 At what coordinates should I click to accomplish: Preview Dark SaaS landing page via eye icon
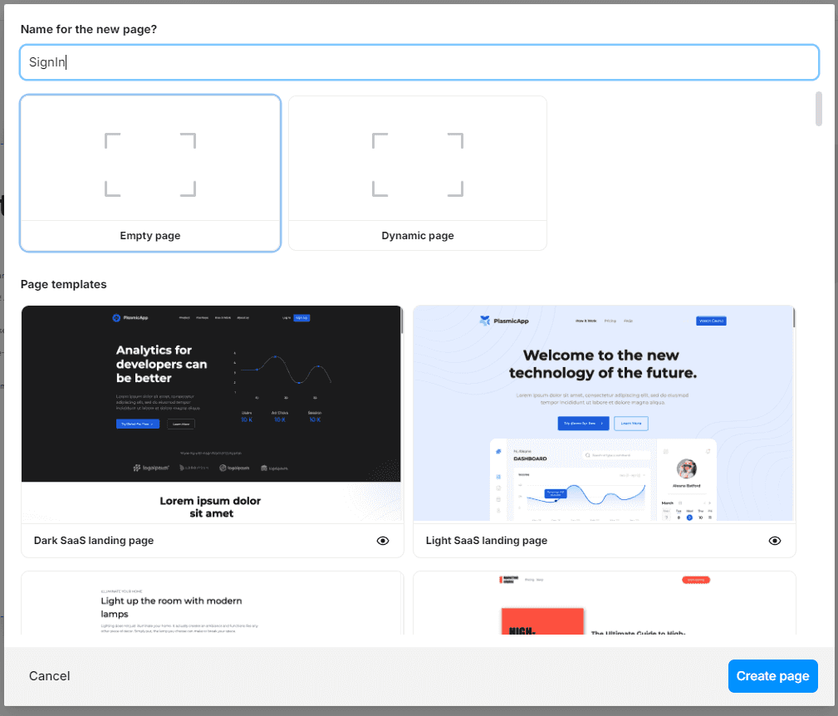tap(383, 541)
